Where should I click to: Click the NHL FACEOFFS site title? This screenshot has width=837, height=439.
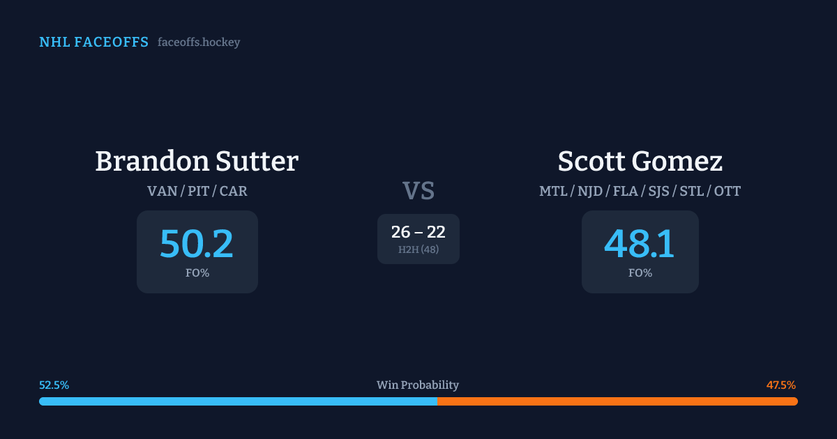point(93,43)
